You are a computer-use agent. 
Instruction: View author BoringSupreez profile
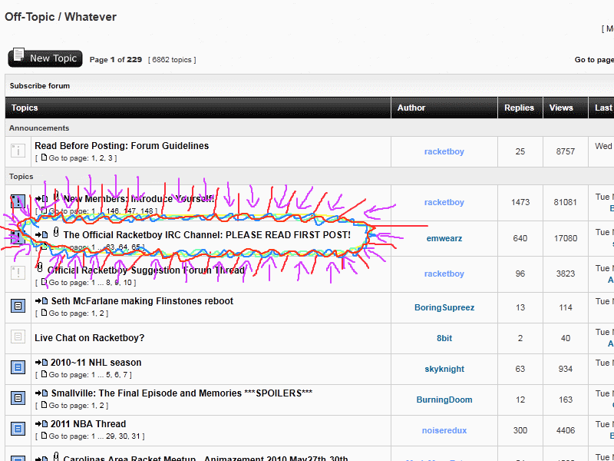(444, 308)
